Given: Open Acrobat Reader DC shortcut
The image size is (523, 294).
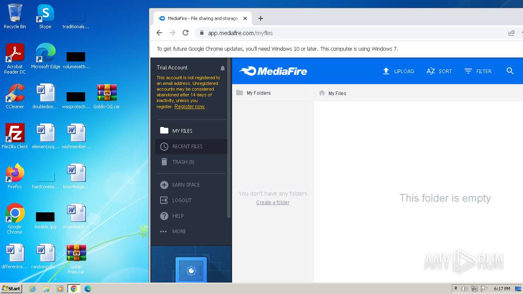Looking at the screenshot, I should 15,59.
